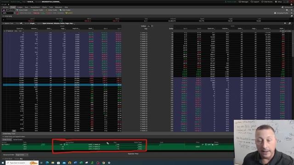Click the calls Vega column header
Image resolution: width=294 pixels, height=165 pixels.
[63, 28]
